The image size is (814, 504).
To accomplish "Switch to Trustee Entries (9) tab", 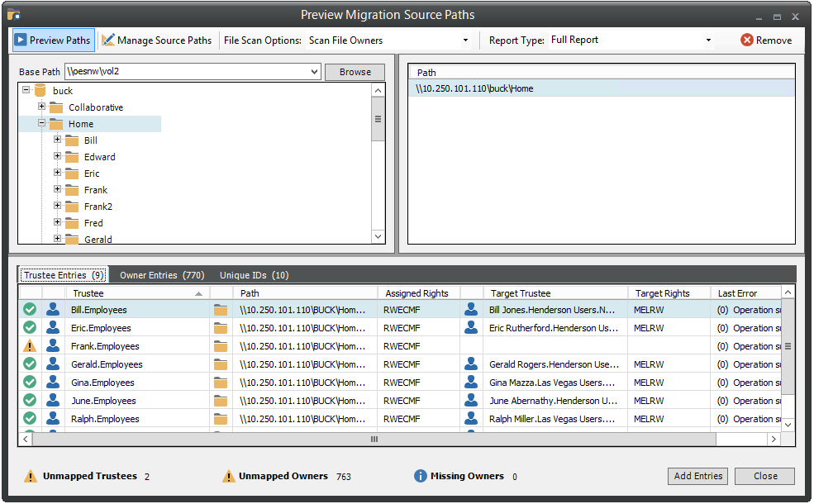I will point(64,275).
